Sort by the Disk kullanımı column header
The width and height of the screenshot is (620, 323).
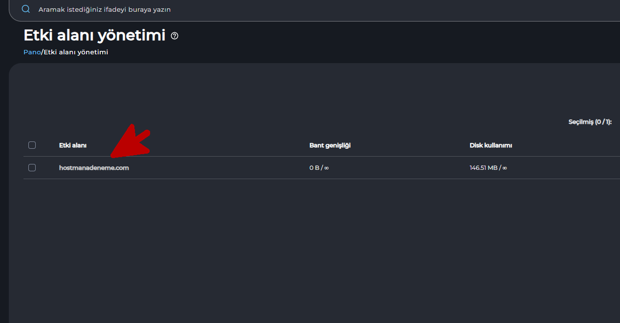[x=491, y=145]
